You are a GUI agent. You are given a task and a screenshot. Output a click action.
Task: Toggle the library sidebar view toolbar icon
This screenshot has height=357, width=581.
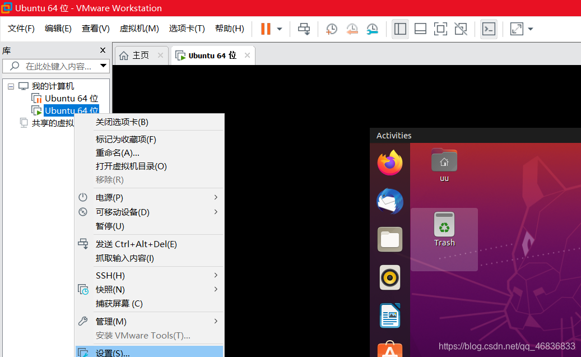[x=400, y=29]
